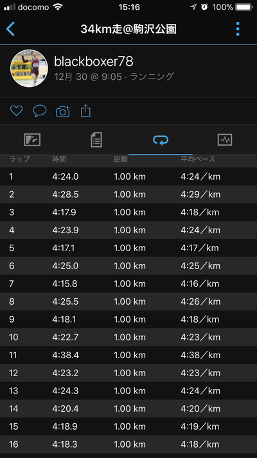This screenshot has height=458, width=257.
Task: Tap the 平均ペース column header
Action: (198, 159)
